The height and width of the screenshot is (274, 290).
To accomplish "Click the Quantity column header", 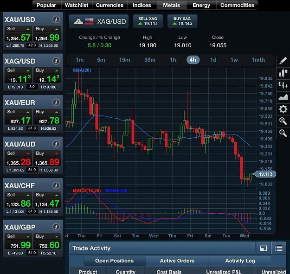I will click(x=126, y=272).
